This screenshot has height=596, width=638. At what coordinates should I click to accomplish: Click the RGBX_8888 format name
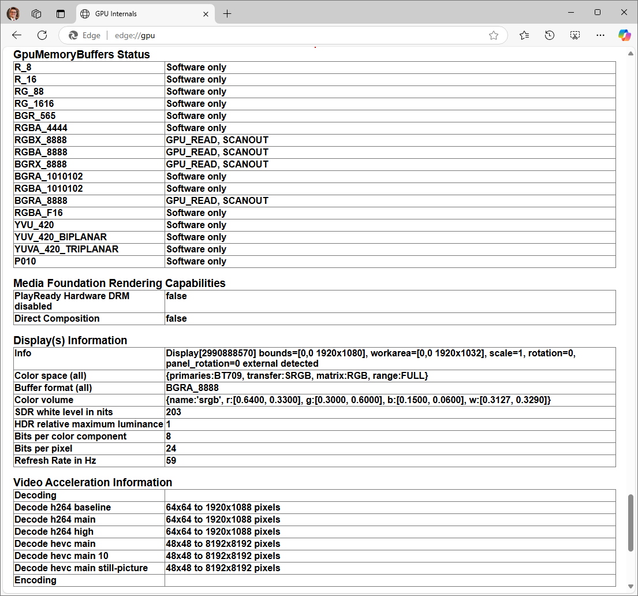click(x=40, y=140)
